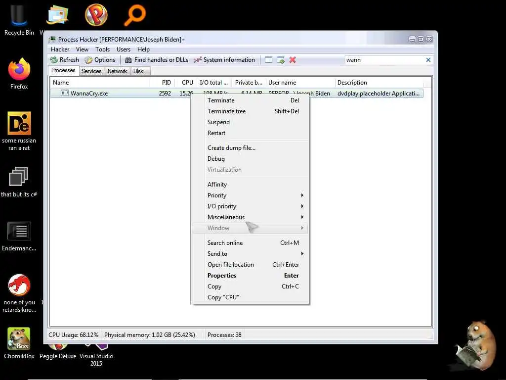Choose Search online from context menu
This screenshot has width=506, height=380.
[x=250, y=243]
